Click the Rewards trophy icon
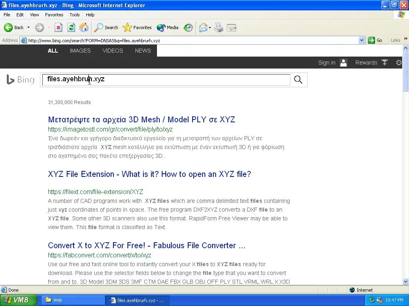The height and width of the screenshot is (306, 409). click(385, 63)
